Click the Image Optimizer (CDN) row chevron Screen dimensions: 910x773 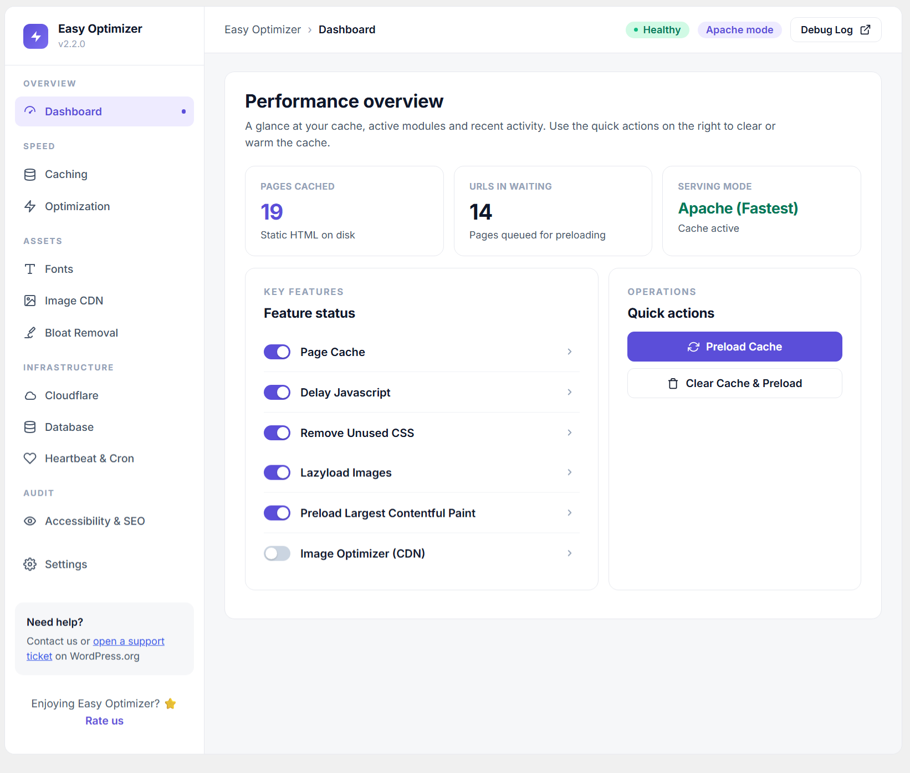point(569,553)
